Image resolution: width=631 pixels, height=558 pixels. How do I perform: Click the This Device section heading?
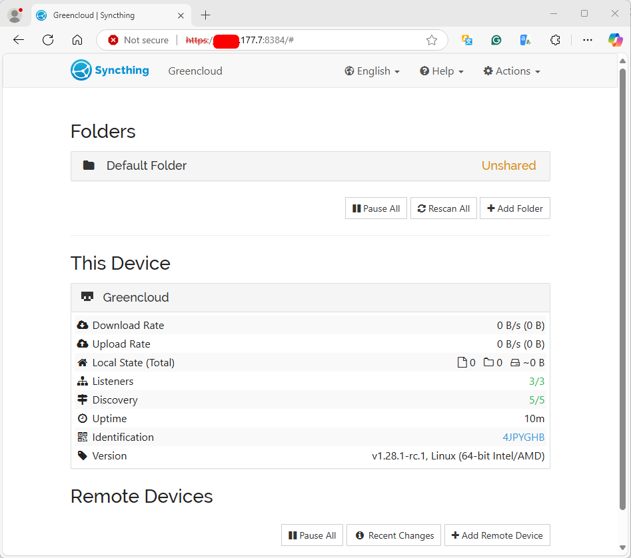121,263
